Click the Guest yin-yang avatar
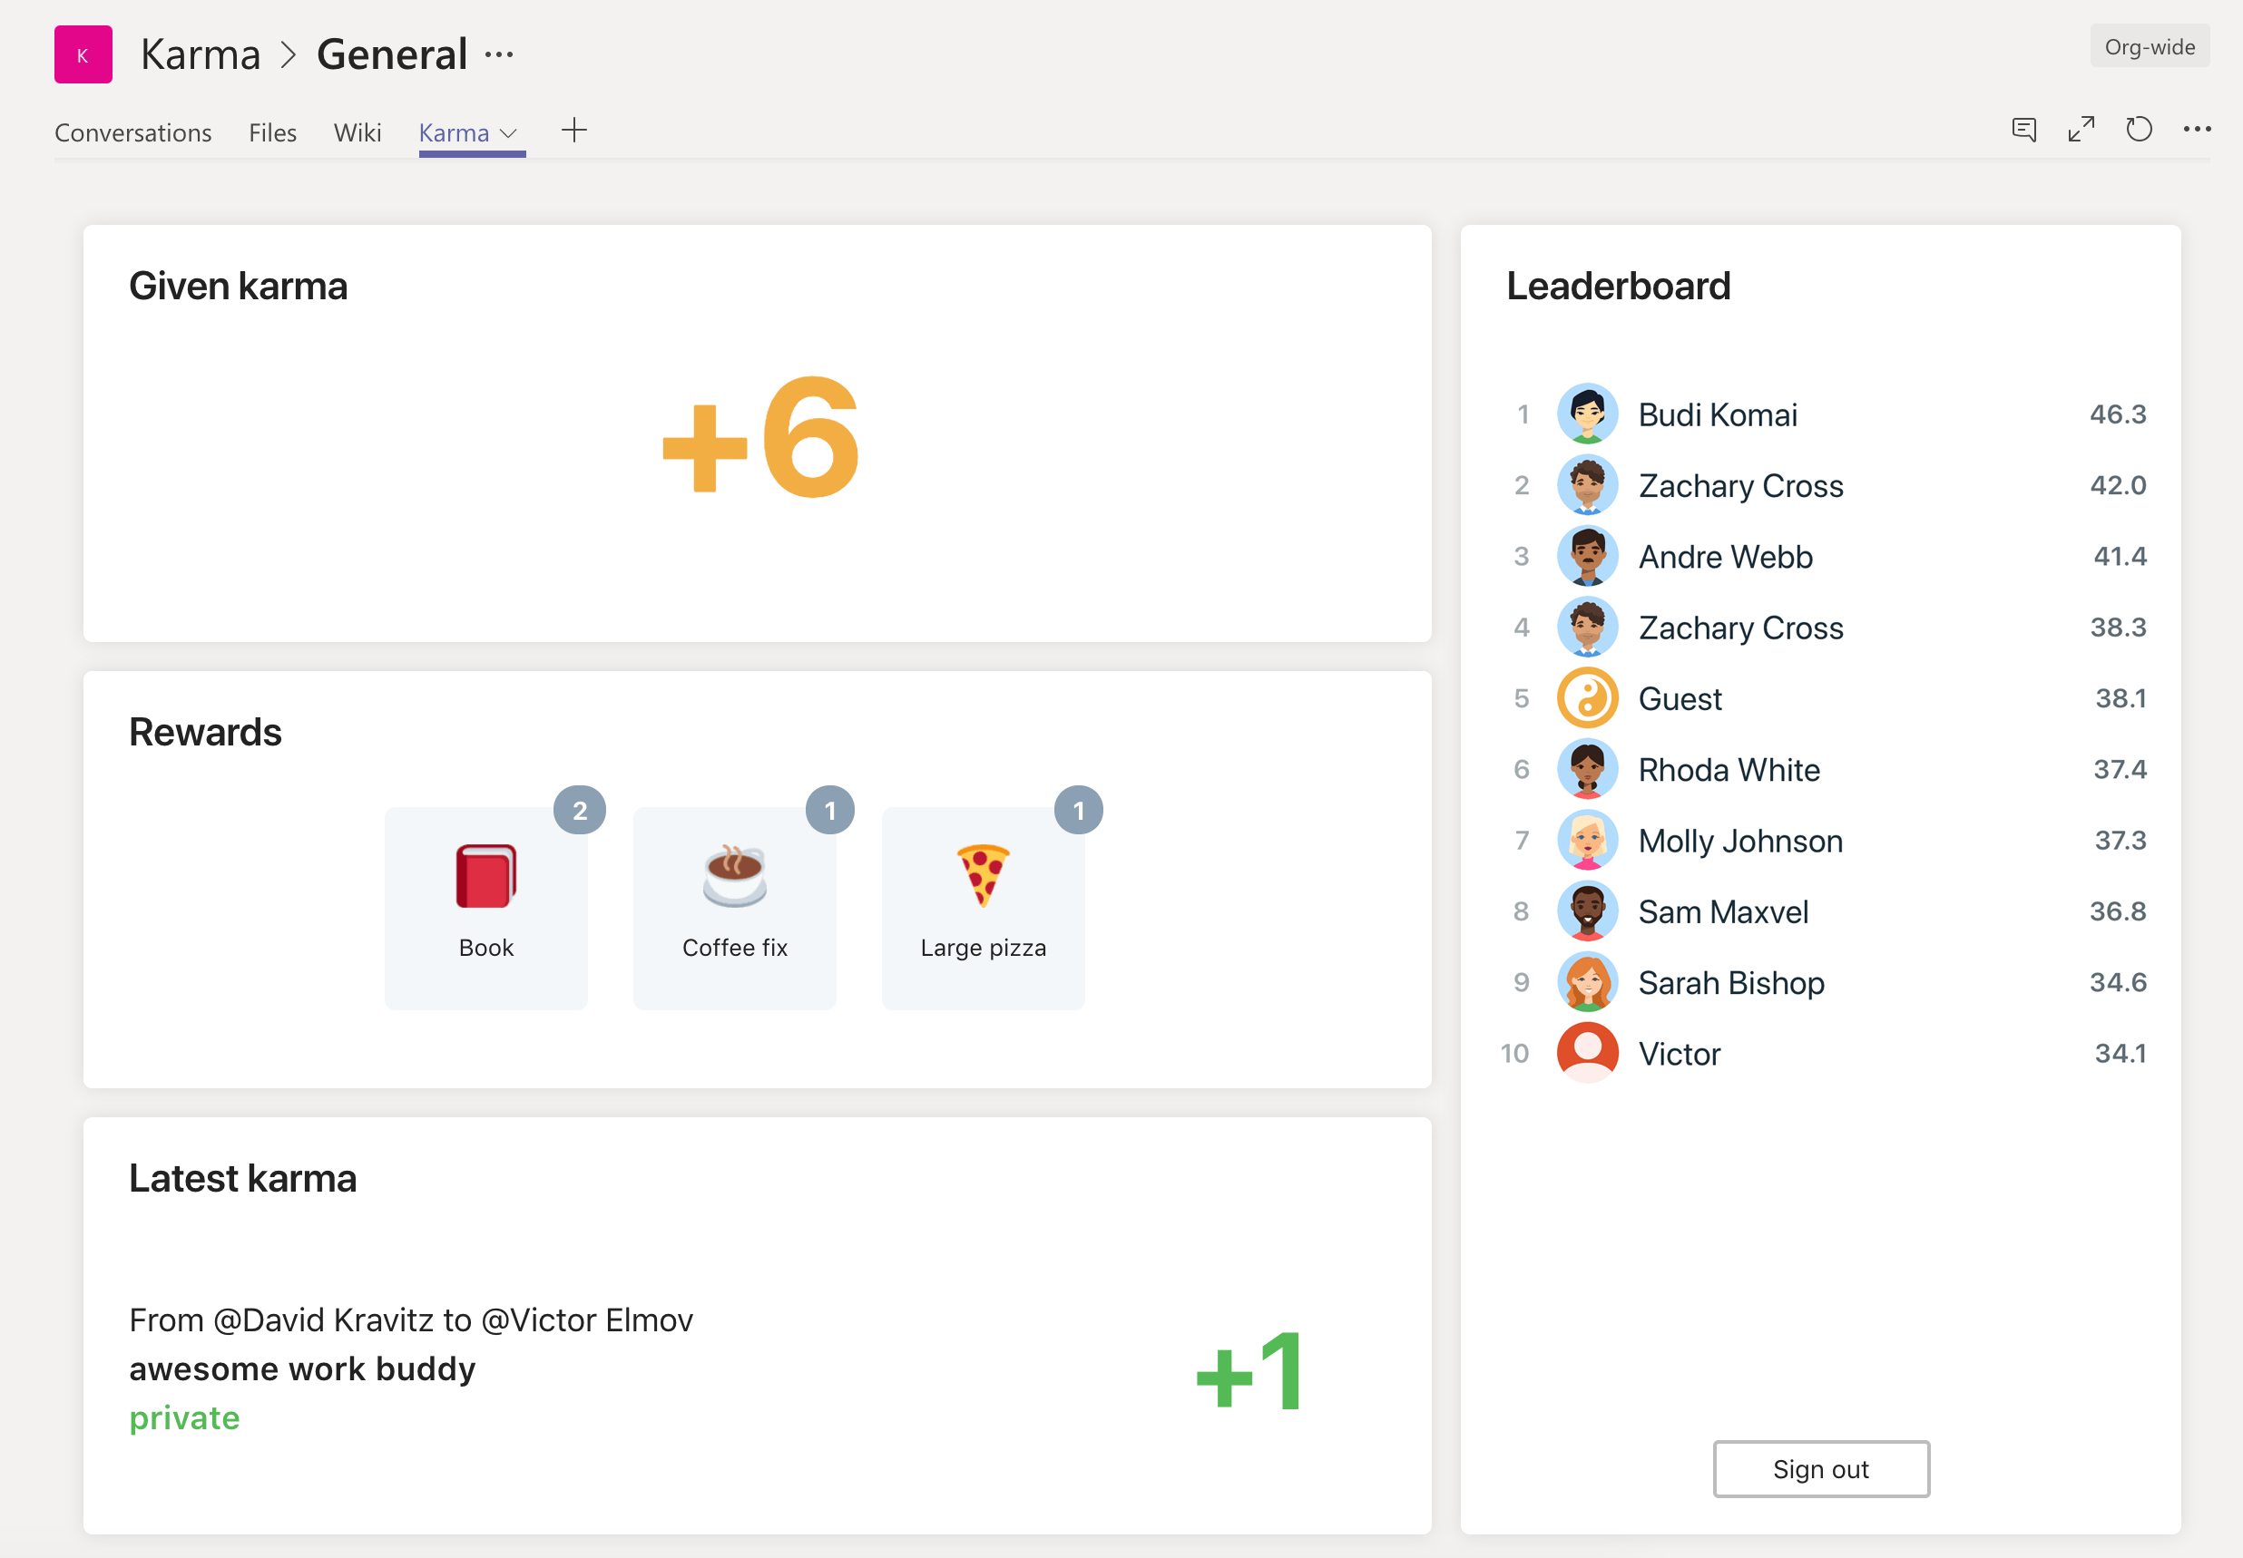Image resolution: width=2243 pixels, height=1558 pixels. 1586,698
